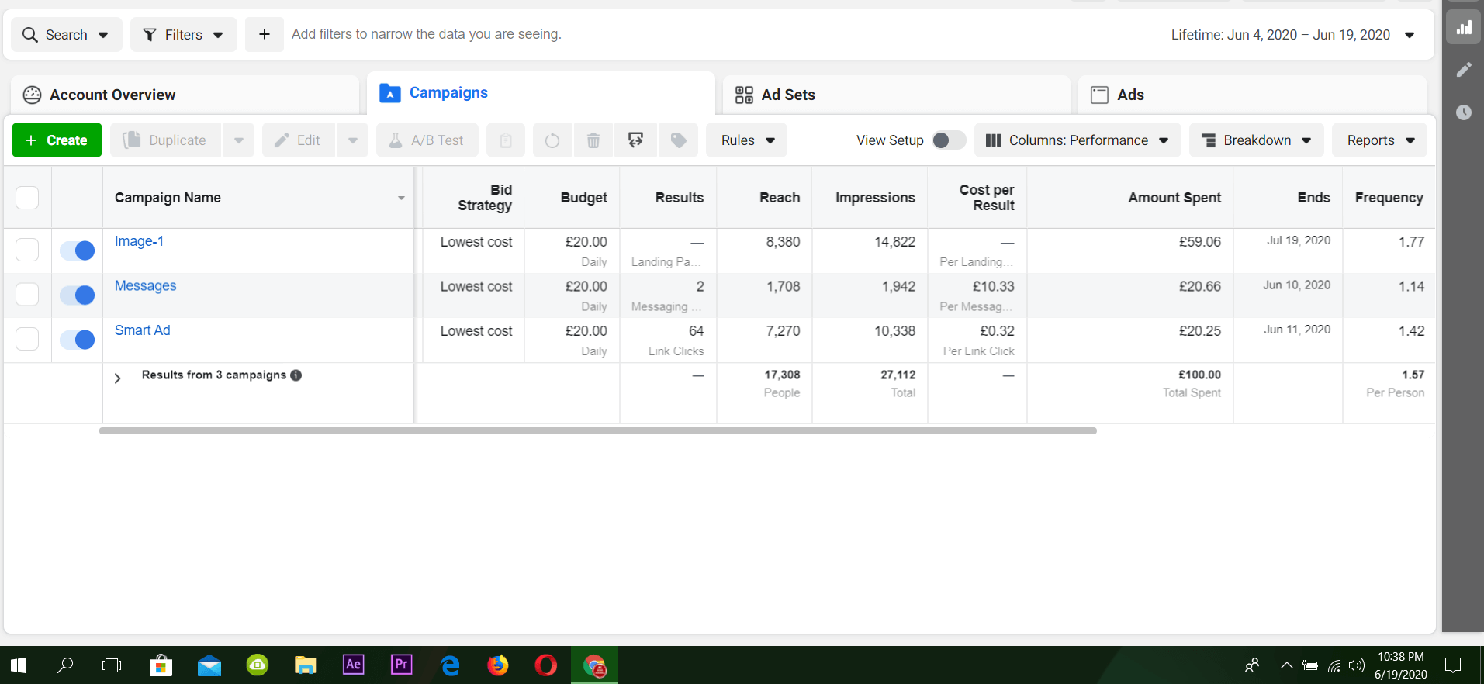
Task: Open Windows Start menu
Action: pos(19,665)
